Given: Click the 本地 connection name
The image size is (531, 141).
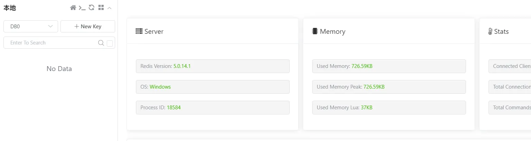Looking at the screenshot, I should coord(10,8).
